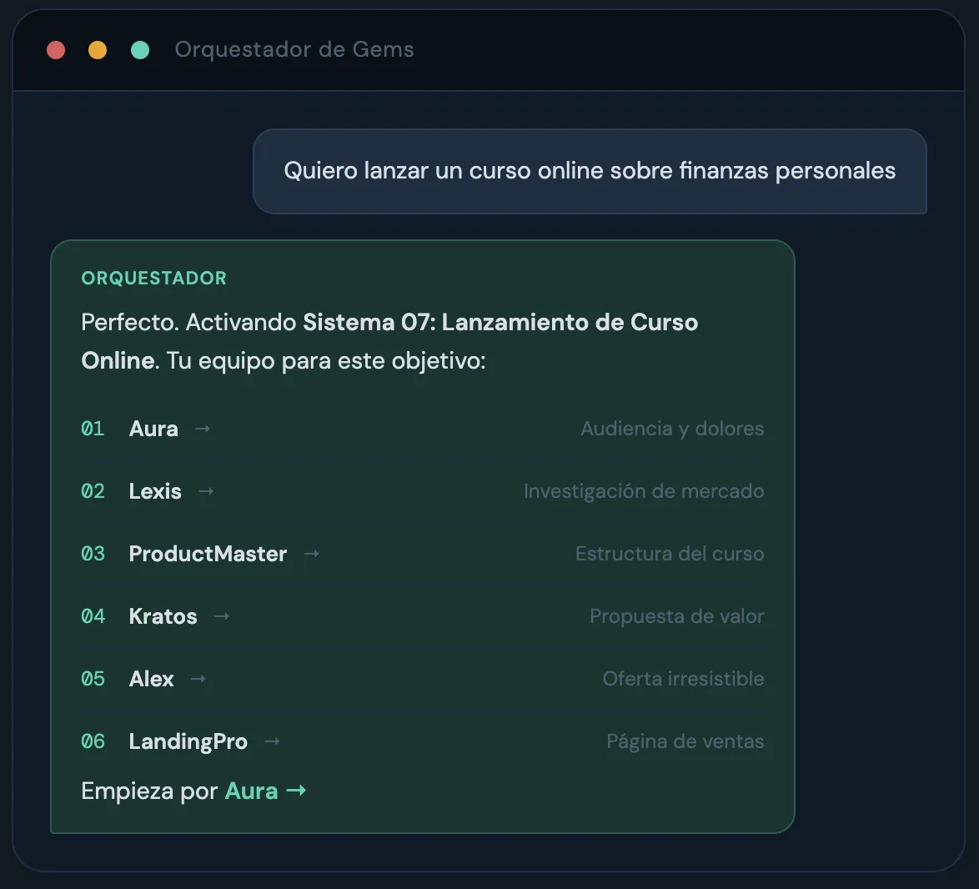
Task: Click the ORQUESTADOR label in response card
Action: (154, 278)
